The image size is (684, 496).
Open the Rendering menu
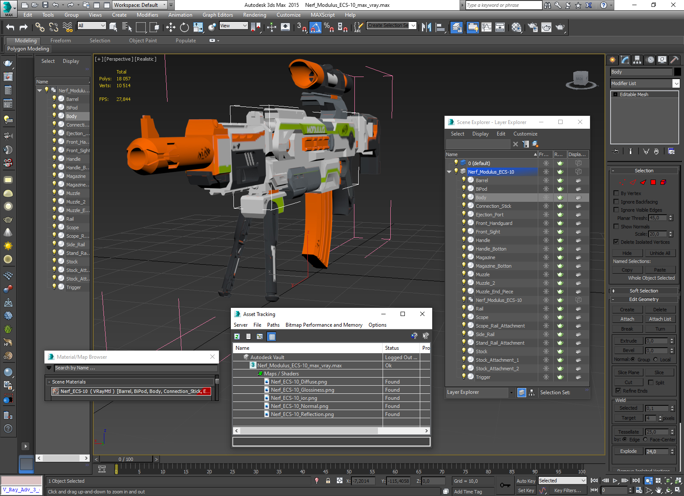pyautogui.click(x=254, y=15)
